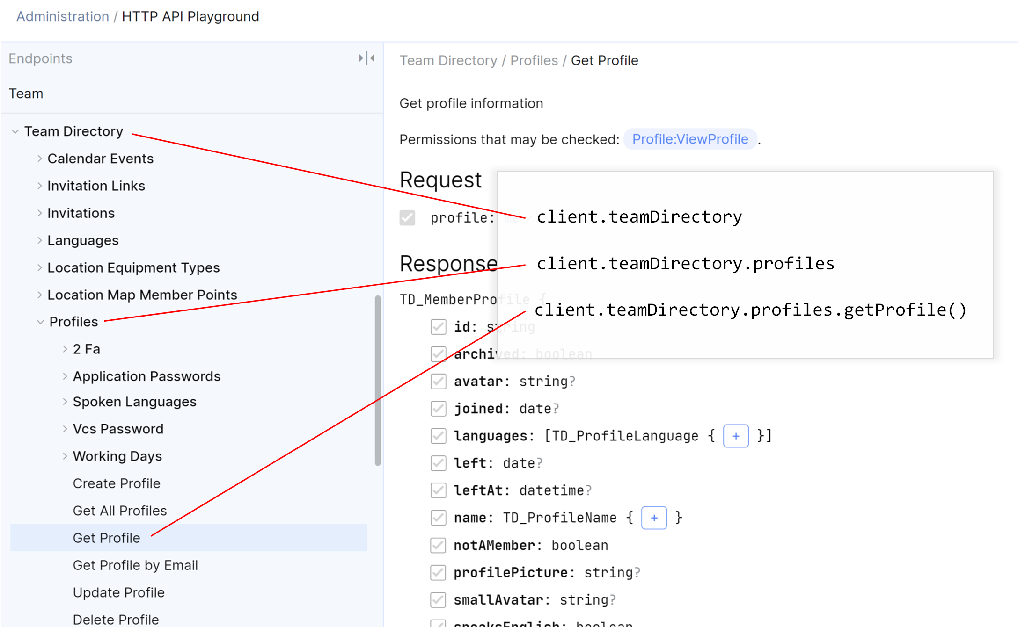The height and width of the screenshot is (627, 1018).
Task: Select Get All Profiles endpoint
Action: (120, 511)
